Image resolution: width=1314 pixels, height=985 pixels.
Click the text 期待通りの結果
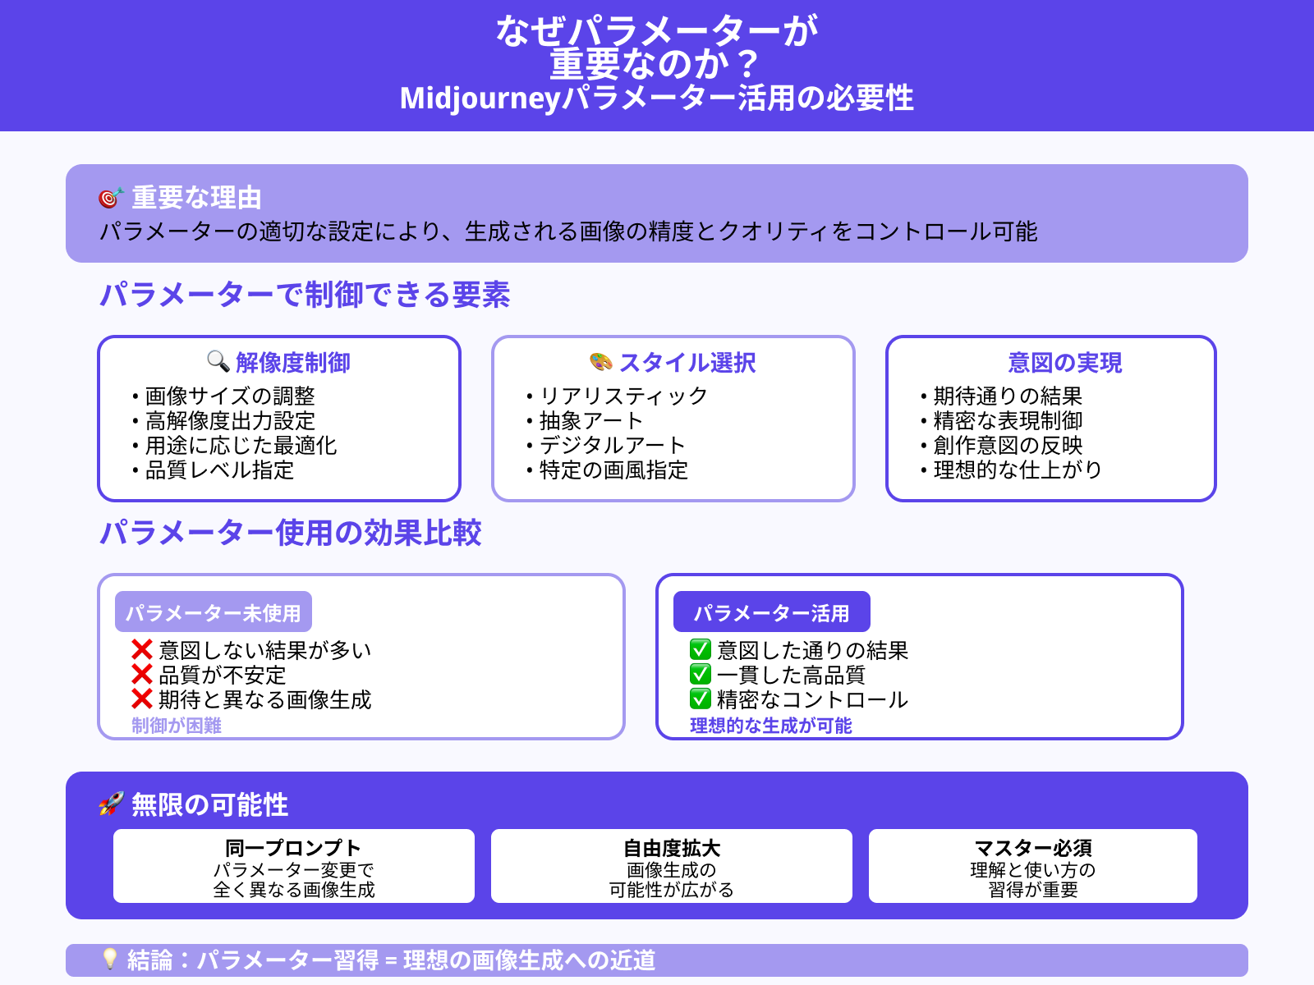tap(1008, 396)
